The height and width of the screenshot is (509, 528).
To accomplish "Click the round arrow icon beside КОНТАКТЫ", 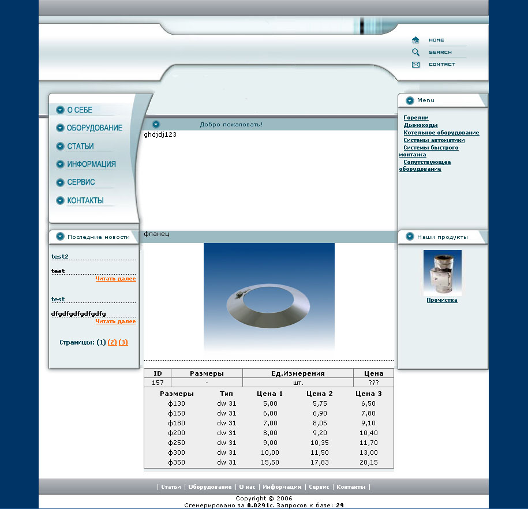I will [x=60, y=200].
